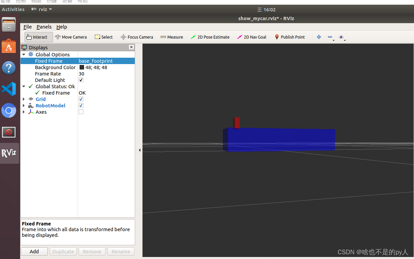Choose the Publish Point tool

click(290, 37)
